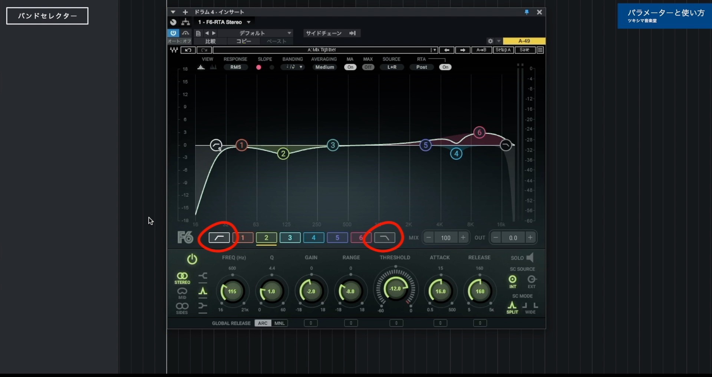Click the Waves logo icon
The image size is (712, 377).
coord(174,50)
